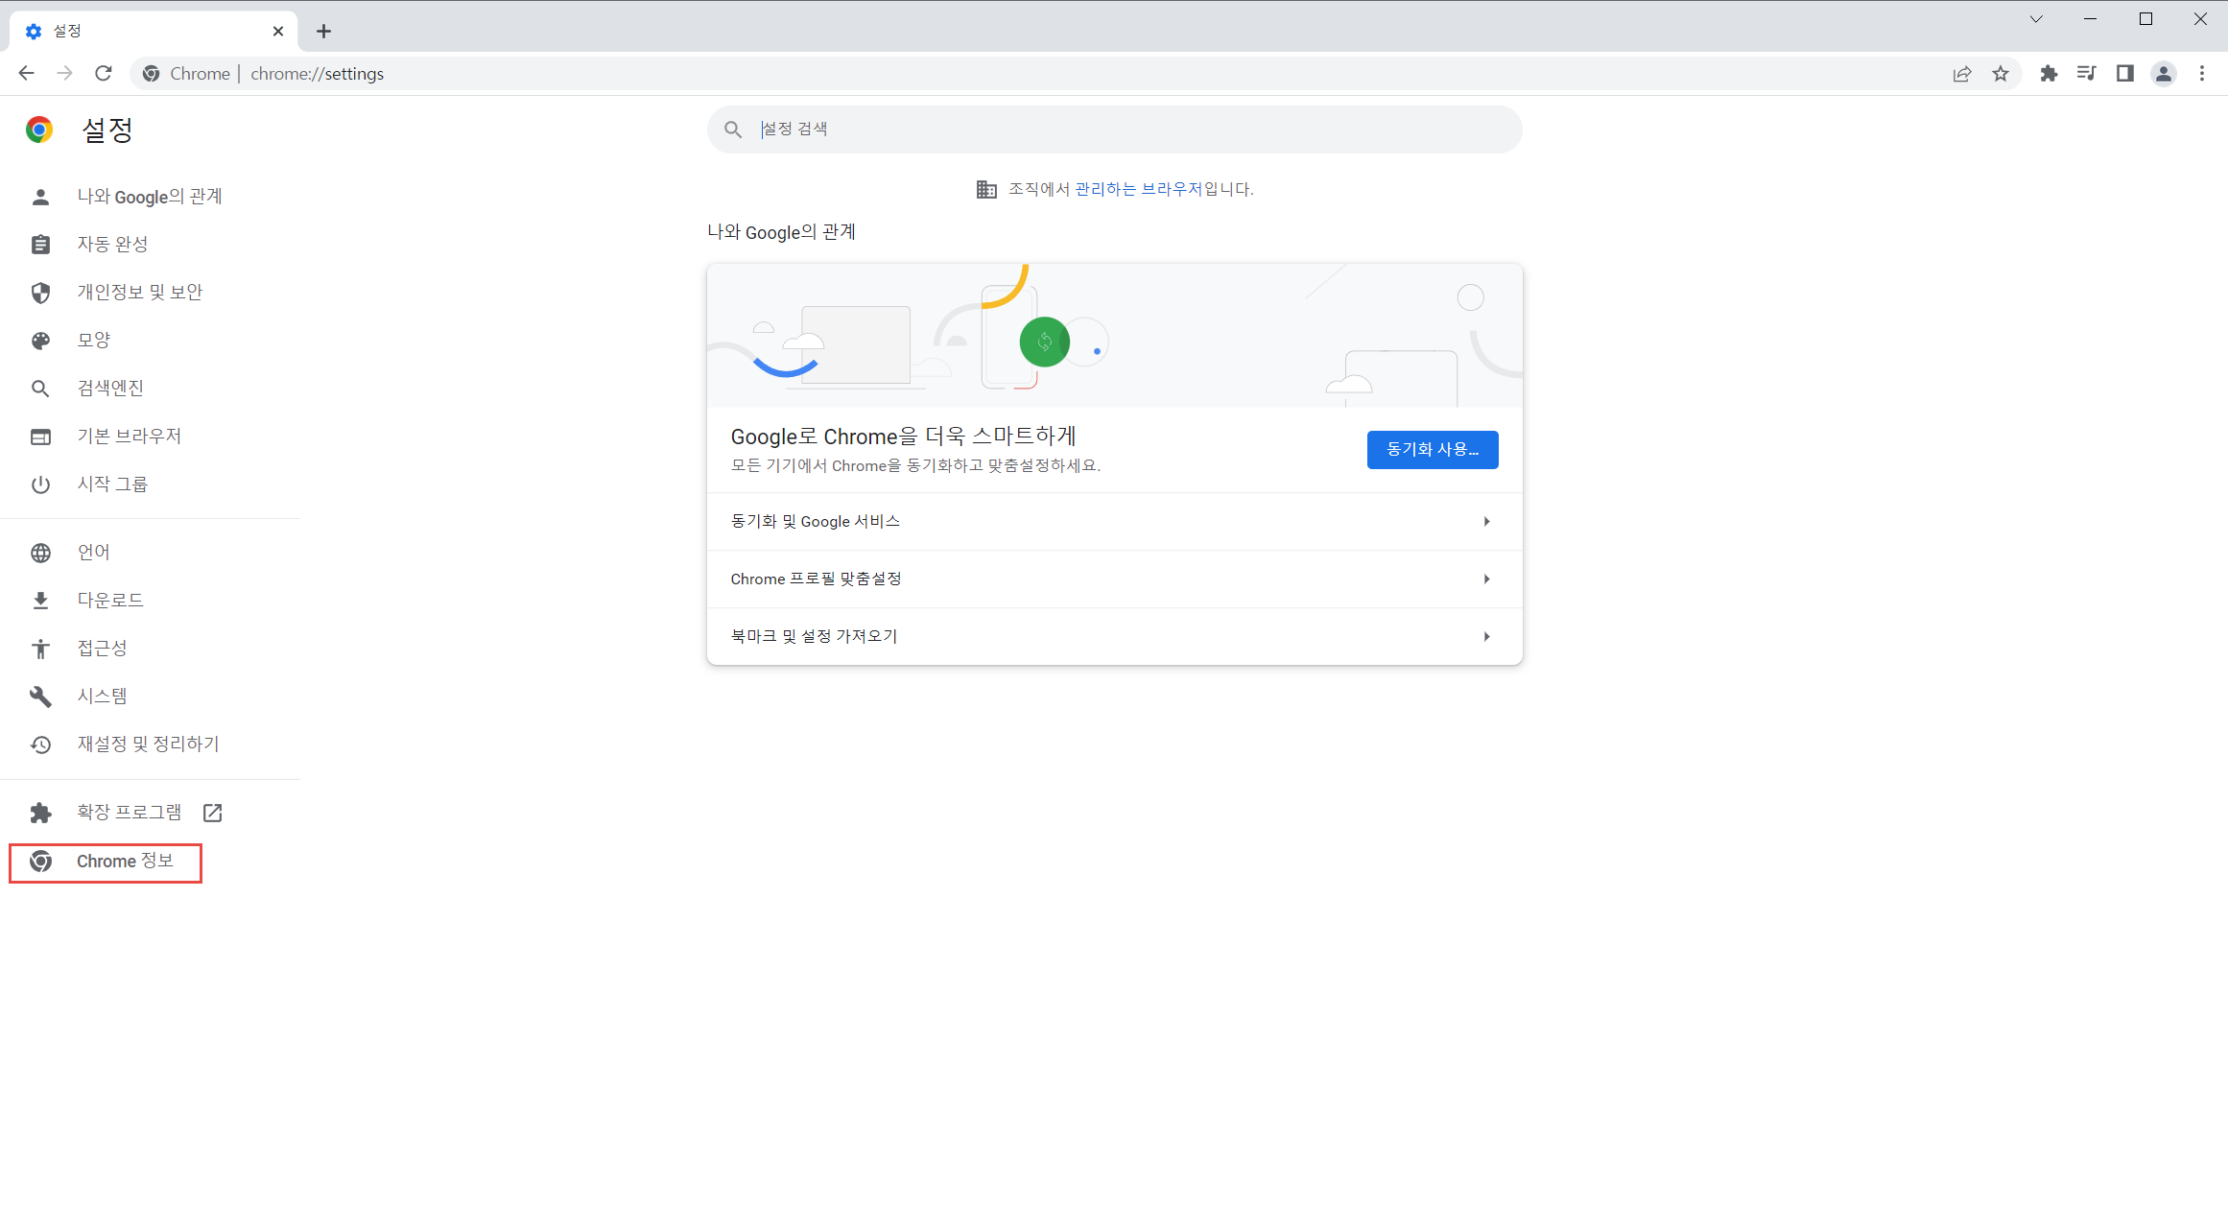The image size is (2228, 1229).
Task: Click the organization building icon
Action: point(986,189)
